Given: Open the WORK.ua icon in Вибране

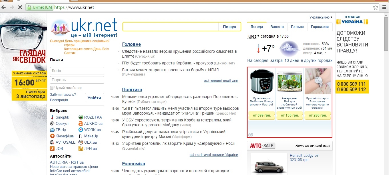Looking at the screenshot, I should 81,130.
